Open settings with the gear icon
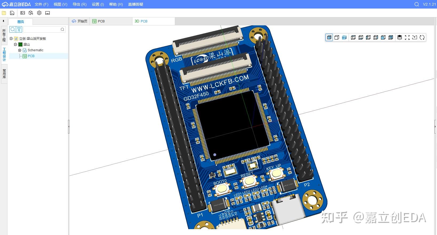The image size is (437, 235). click(x=39, y=13)
